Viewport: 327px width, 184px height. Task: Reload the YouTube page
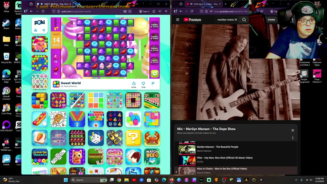pos(192,11)
